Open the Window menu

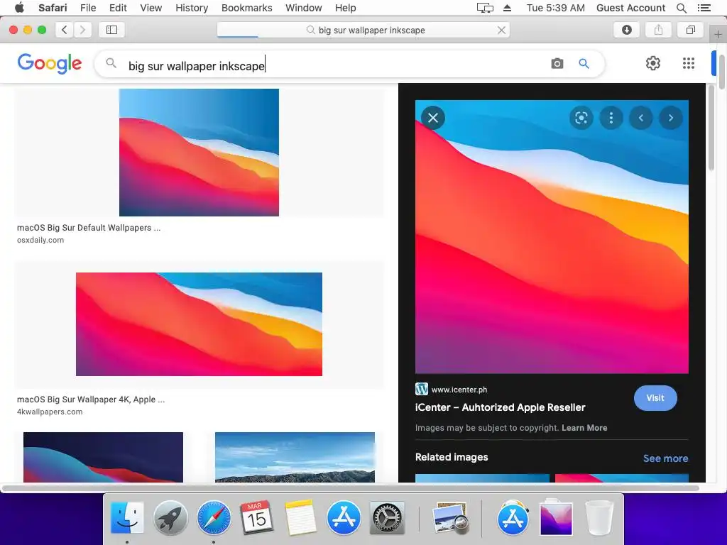[x=303, y=8]
